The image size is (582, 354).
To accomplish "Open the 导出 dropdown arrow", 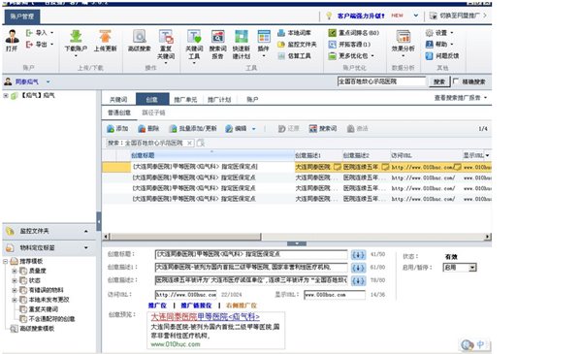I will point(51,45).
